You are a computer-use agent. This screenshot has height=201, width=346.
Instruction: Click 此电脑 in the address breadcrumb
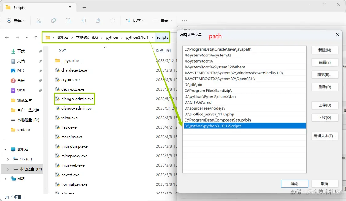tap(63, 37)
